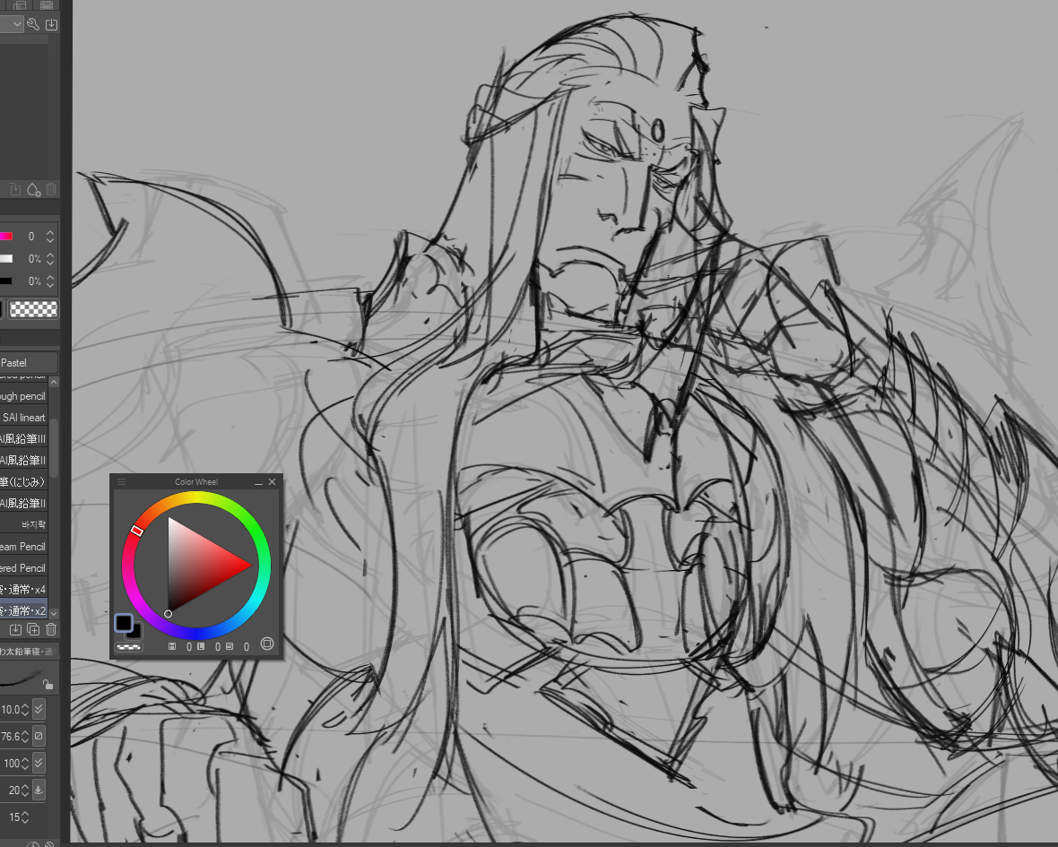Adjust the stepper arrows beside value 76.6
The height and width of the screenshot is (847, 1058).
[24, 736]
